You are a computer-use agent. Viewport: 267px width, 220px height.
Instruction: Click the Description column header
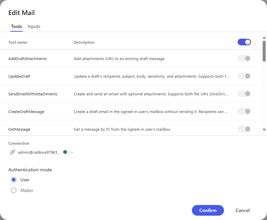point(84,42)
